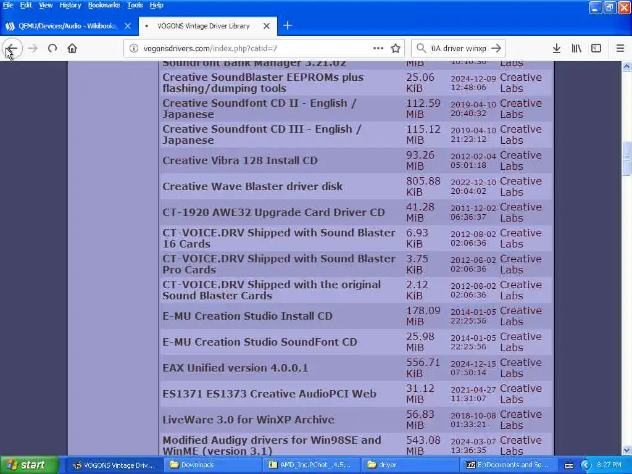This screenshot has width=632, height=474.
Task: Open E-MU Creation Studio SoundFont CD
Action: pyautogui.click(x=260, y=342)
